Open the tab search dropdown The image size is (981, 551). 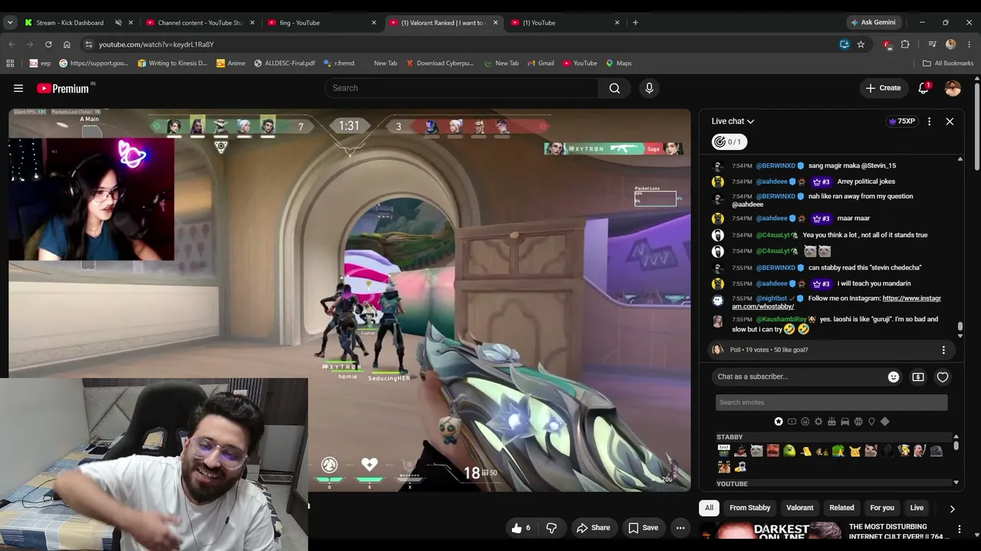[x=10, y=23]
